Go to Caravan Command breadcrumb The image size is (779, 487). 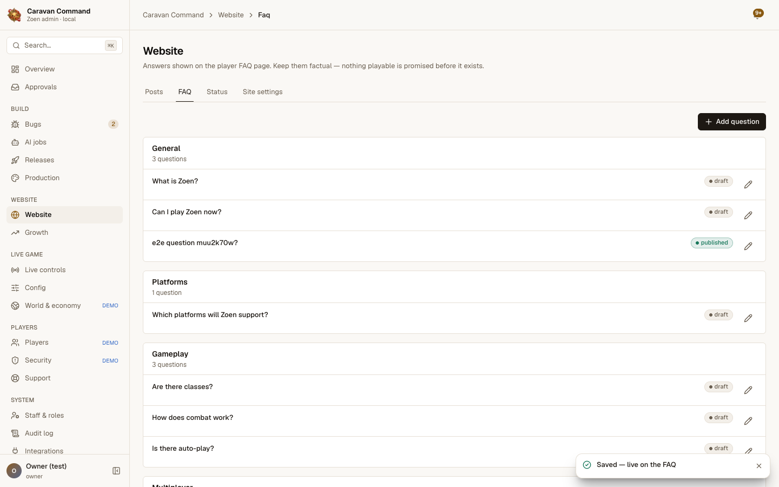173,15
